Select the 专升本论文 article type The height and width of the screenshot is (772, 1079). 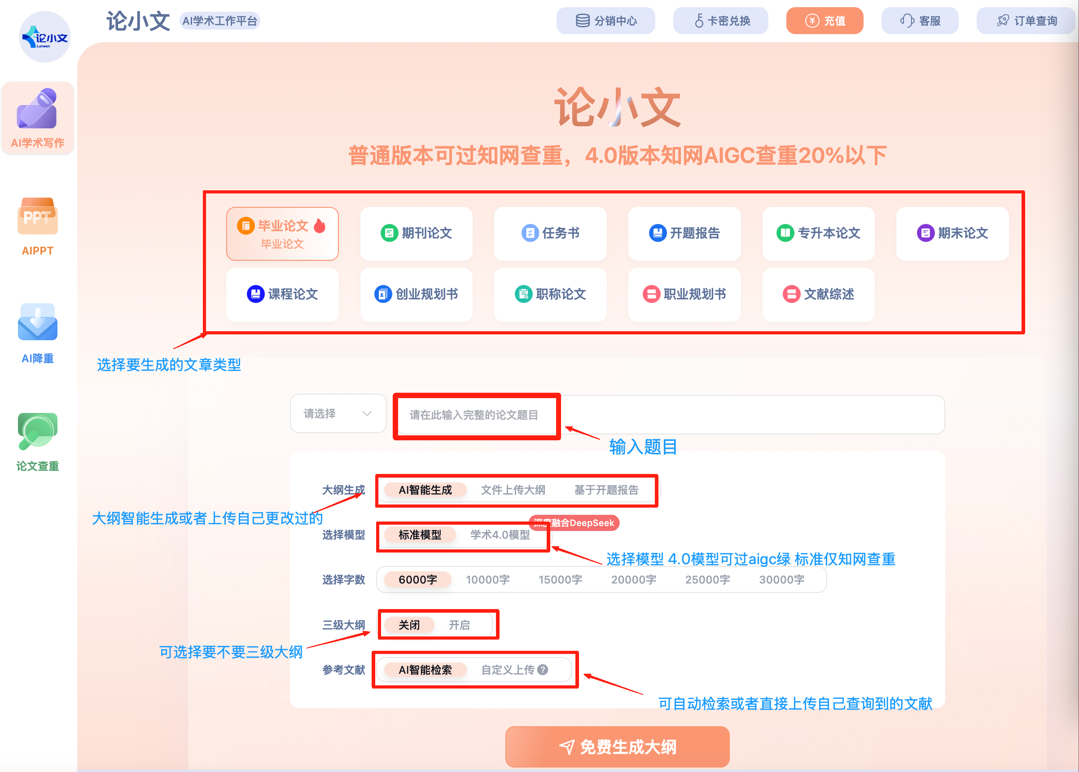819,233
